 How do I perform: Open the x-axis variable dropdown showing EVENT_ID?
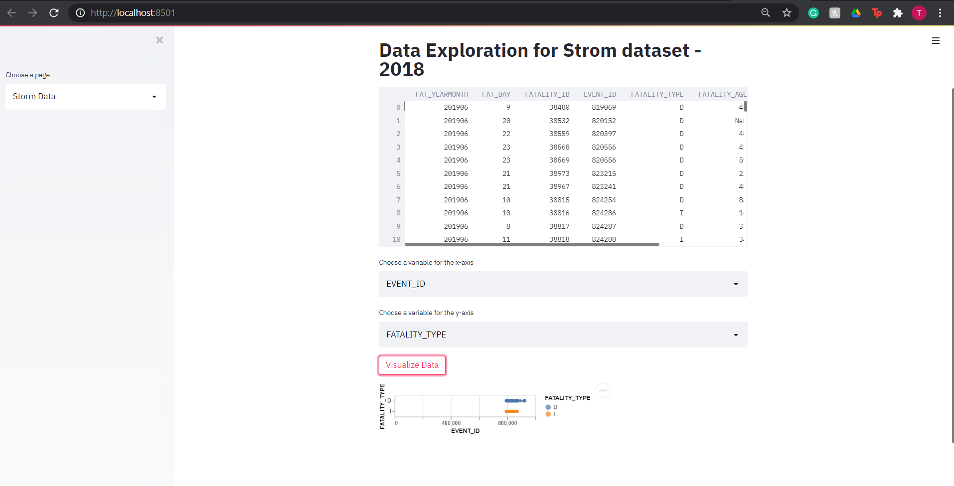tap(562, 284)
